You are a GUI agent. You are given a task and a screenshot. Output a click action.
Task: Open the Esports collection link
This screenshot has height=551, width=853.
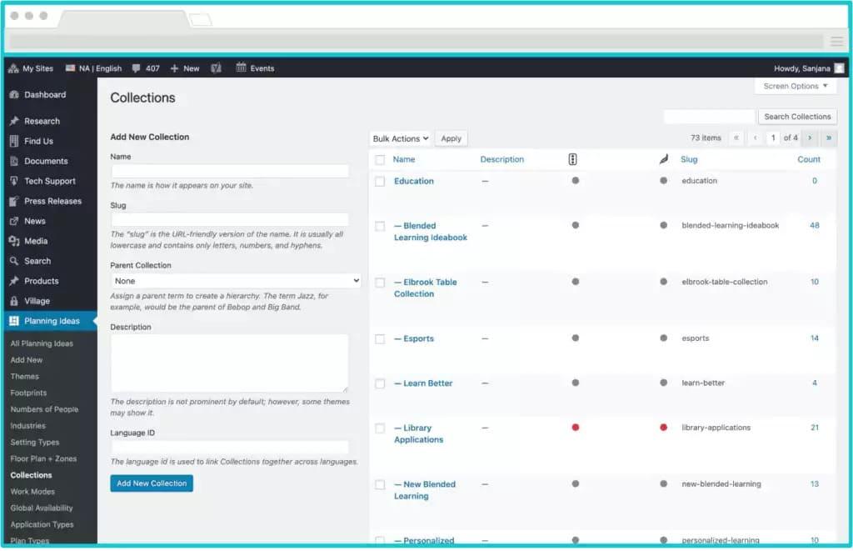414,338
